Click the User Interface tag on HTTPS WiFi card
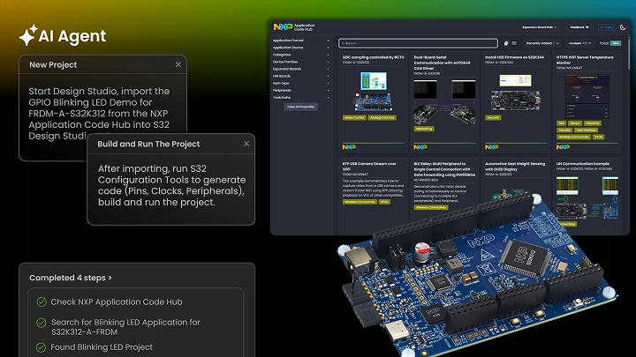Image resolution: width=636 pixels, height=357 pixels. click(586, 130)
